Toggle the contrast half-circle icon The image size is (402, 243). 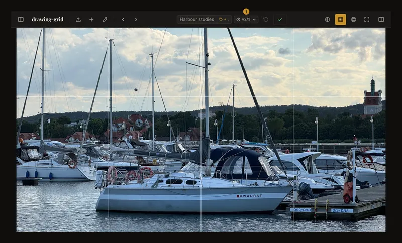coord(328,20)
